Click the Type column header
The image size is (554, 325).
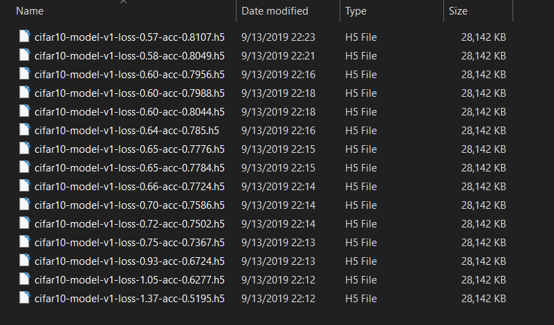tap(356, 11)
